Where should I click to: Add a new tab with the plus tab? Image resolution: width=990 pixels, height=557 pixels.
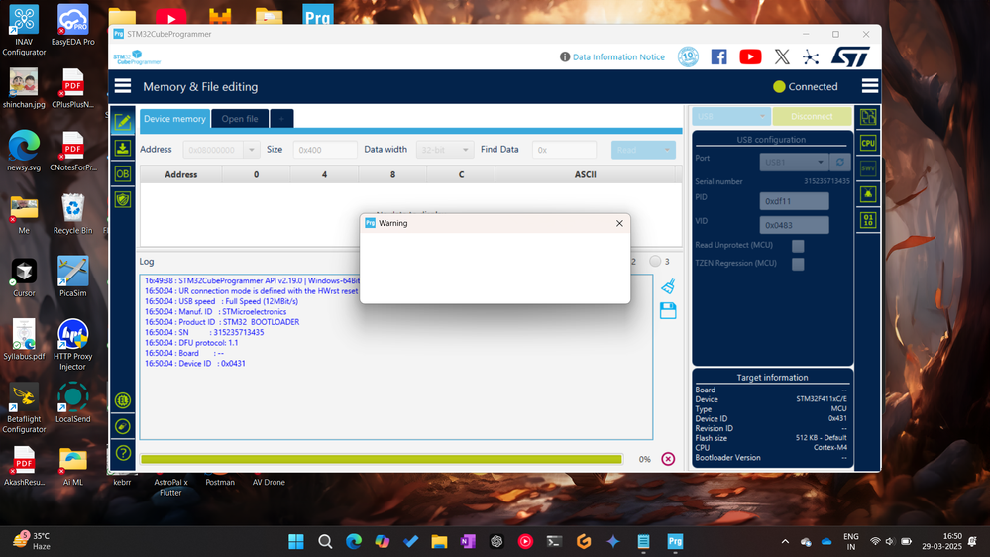coord(281,119)
